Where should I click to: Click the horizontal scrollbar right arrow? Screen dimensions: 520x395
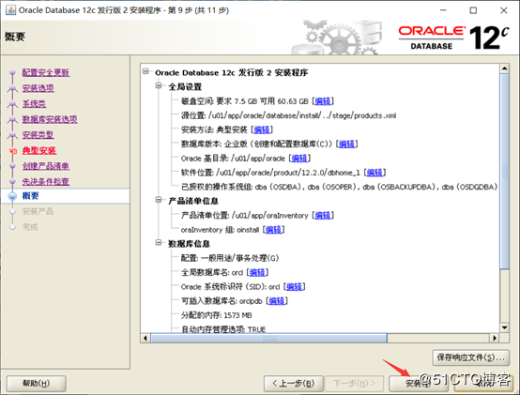click(495, 339)
